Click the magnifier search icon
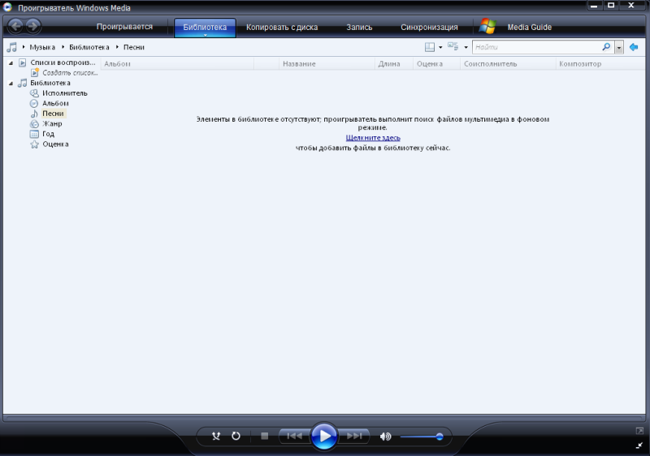650x456 pixels. 606,47
